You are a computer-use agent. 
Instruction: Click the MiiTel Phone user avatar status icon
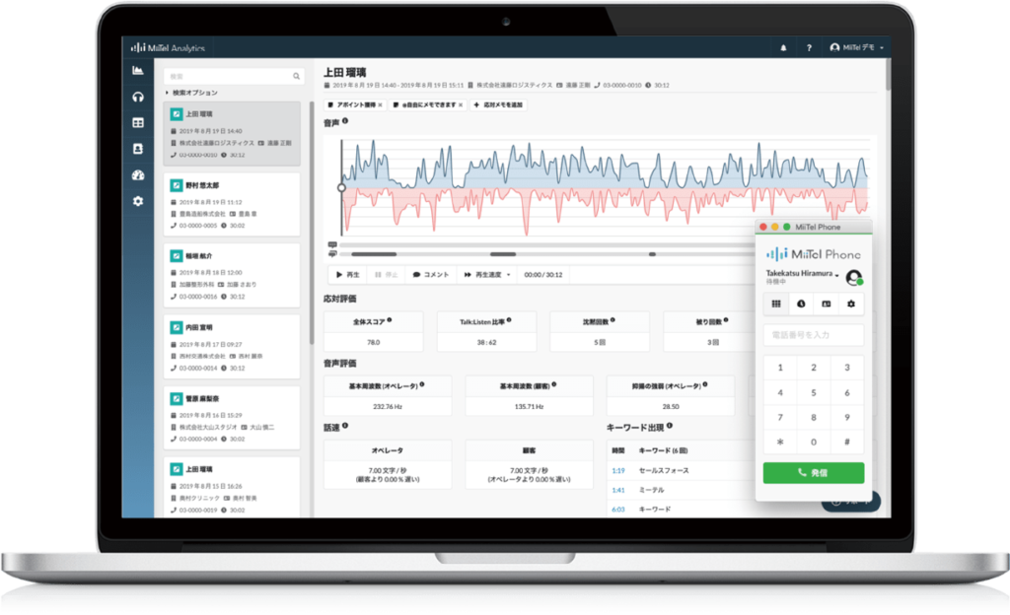point(854,277)
